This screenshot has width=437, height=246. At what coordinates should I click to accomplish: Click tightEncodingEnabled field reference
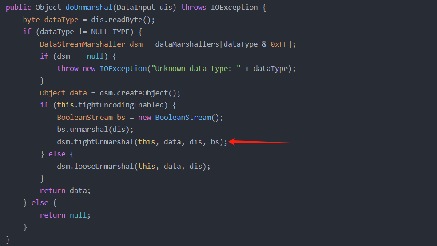(121, 105)
